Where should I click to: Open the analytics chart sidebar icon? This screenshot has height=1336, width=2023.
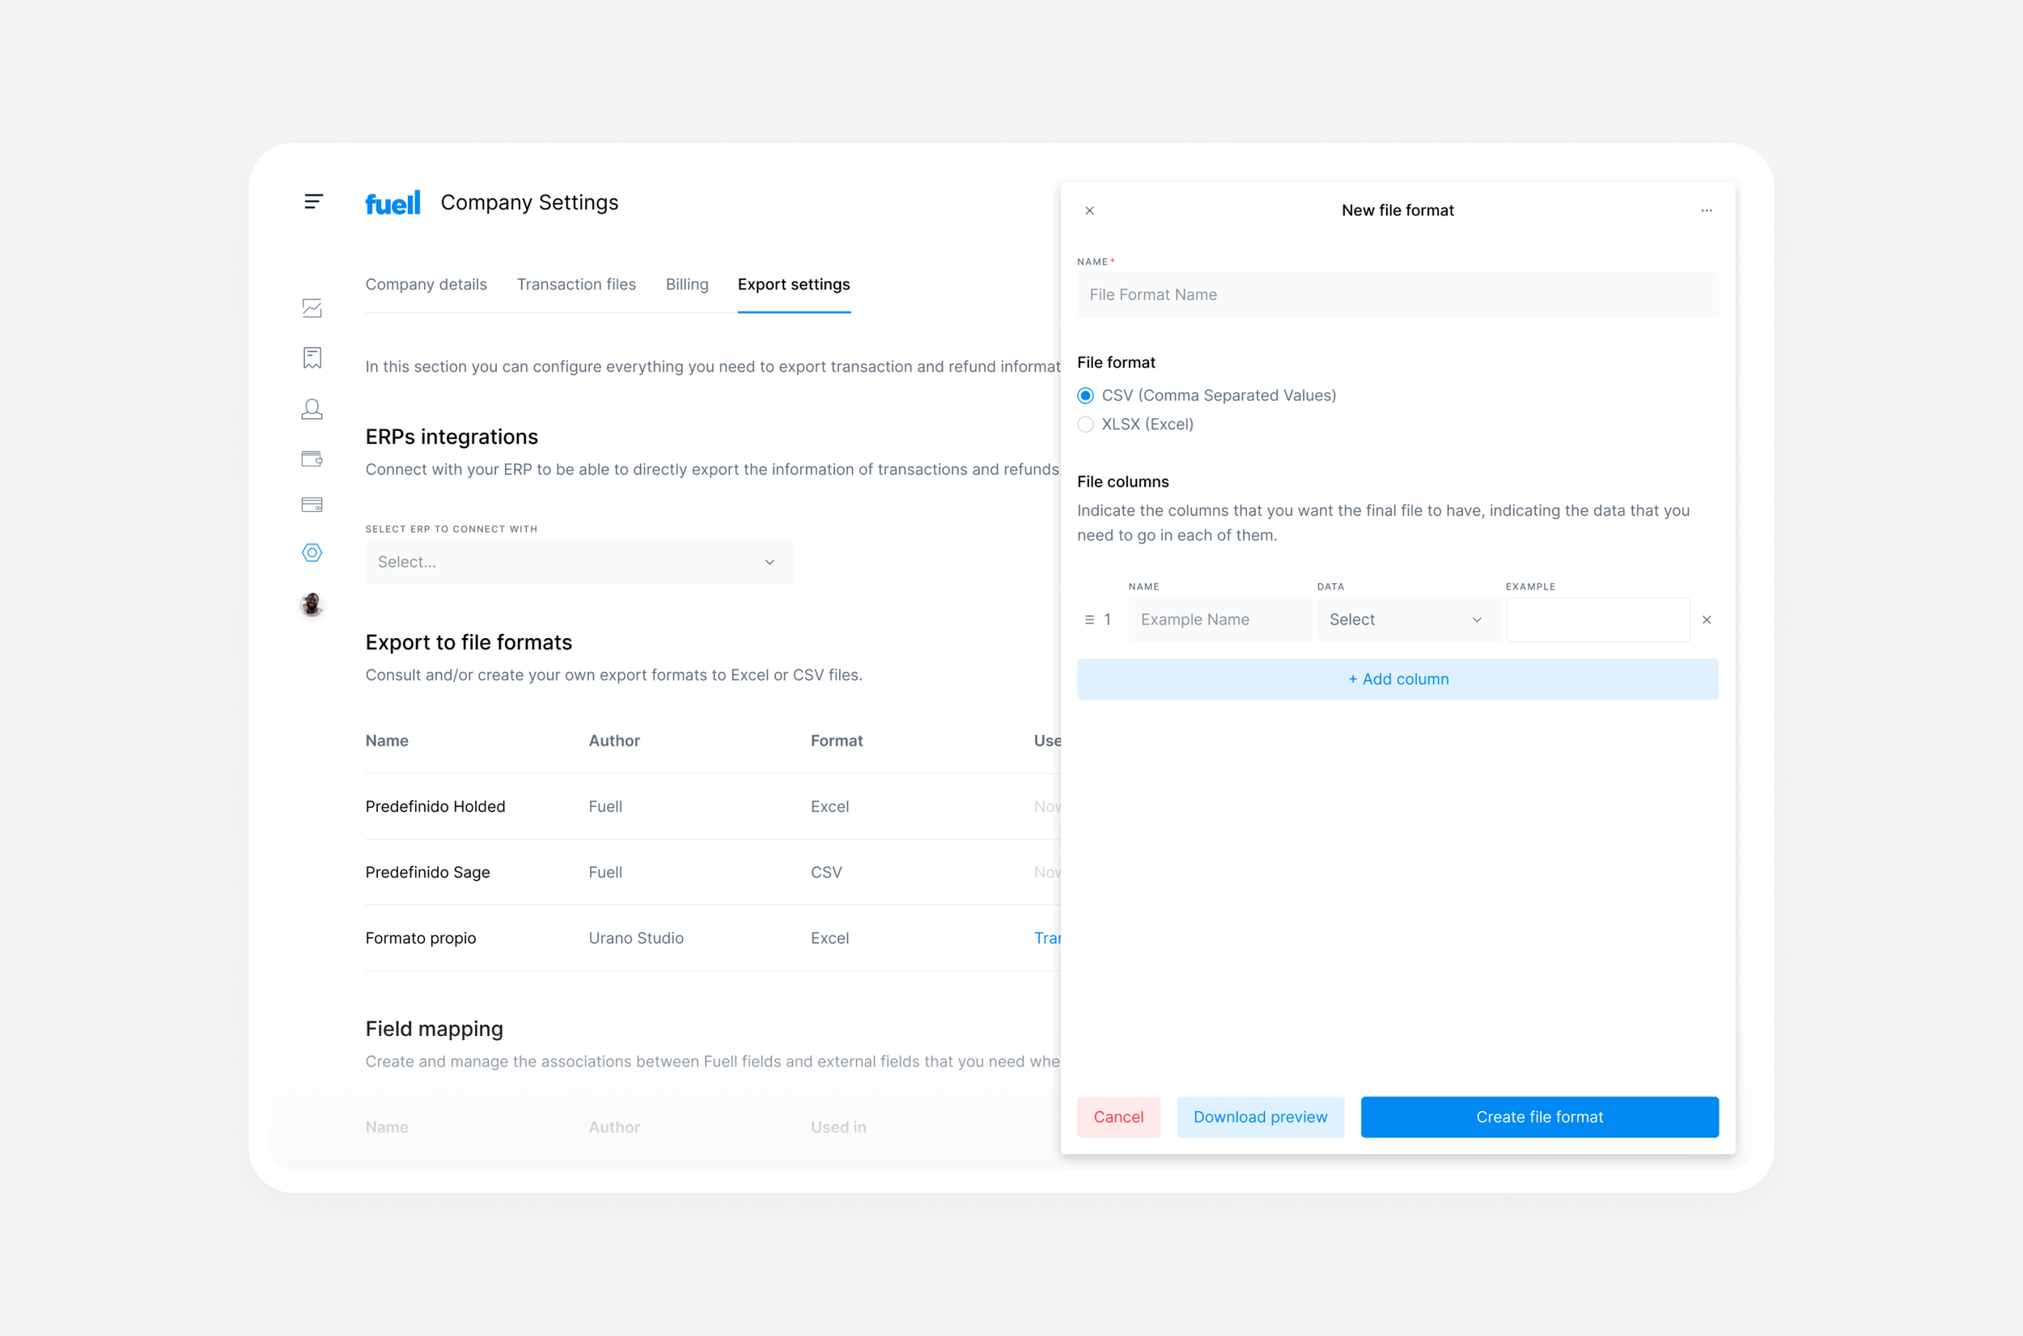[312, 308]
